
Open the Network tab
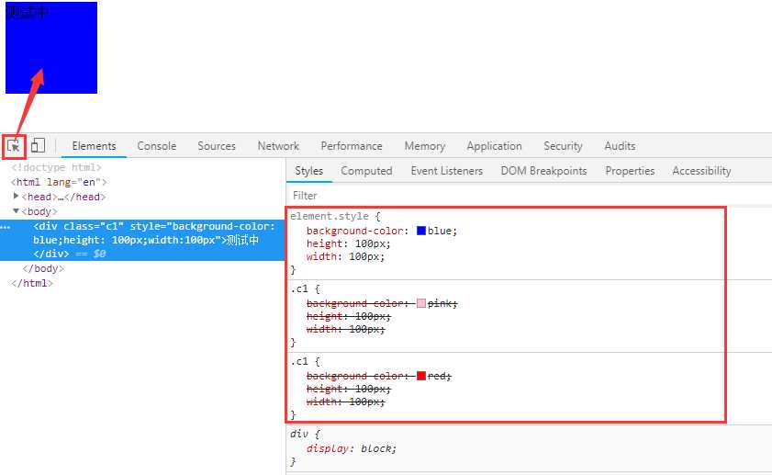pyautogui.click(x=278, y=146)
